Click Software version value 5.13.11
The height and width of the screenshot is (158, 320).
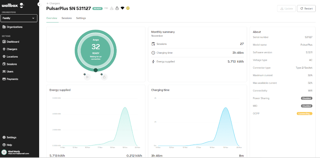pyautogui.click(x=309, y=52)
